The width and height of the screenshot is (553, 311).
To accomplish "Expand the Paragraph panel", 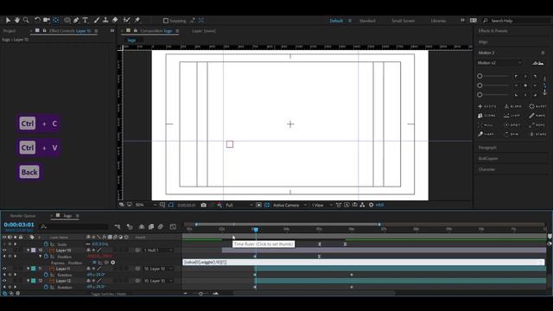I will pos(487,148).
